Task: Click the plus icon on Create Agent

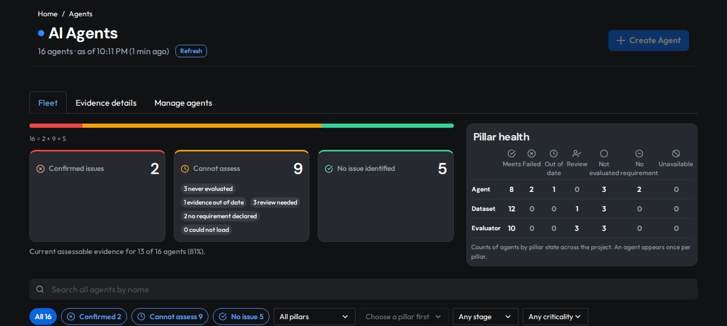Action: [621, 40]
